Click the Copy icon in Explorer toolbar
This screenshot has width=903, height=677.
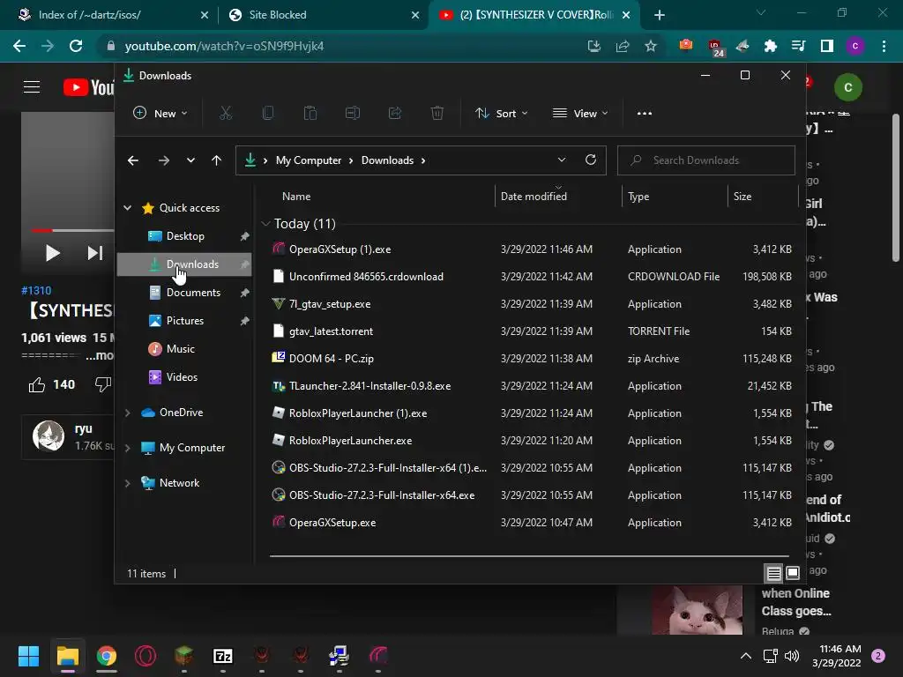click(x=268, y=114)
